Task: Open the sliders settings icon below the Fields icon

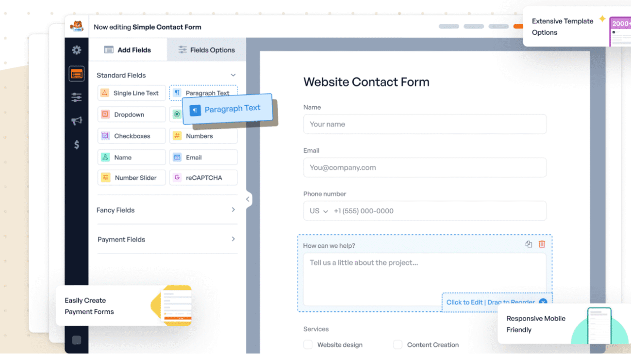Action: [76, 97]
